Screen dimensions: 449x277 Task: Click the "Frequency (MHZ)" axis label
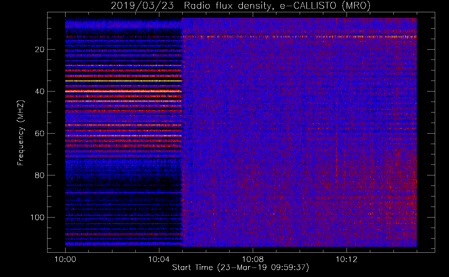(21, 133)
